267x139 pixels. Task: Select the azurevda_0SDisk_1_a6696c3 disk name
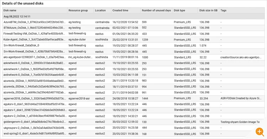pos(35,92)
